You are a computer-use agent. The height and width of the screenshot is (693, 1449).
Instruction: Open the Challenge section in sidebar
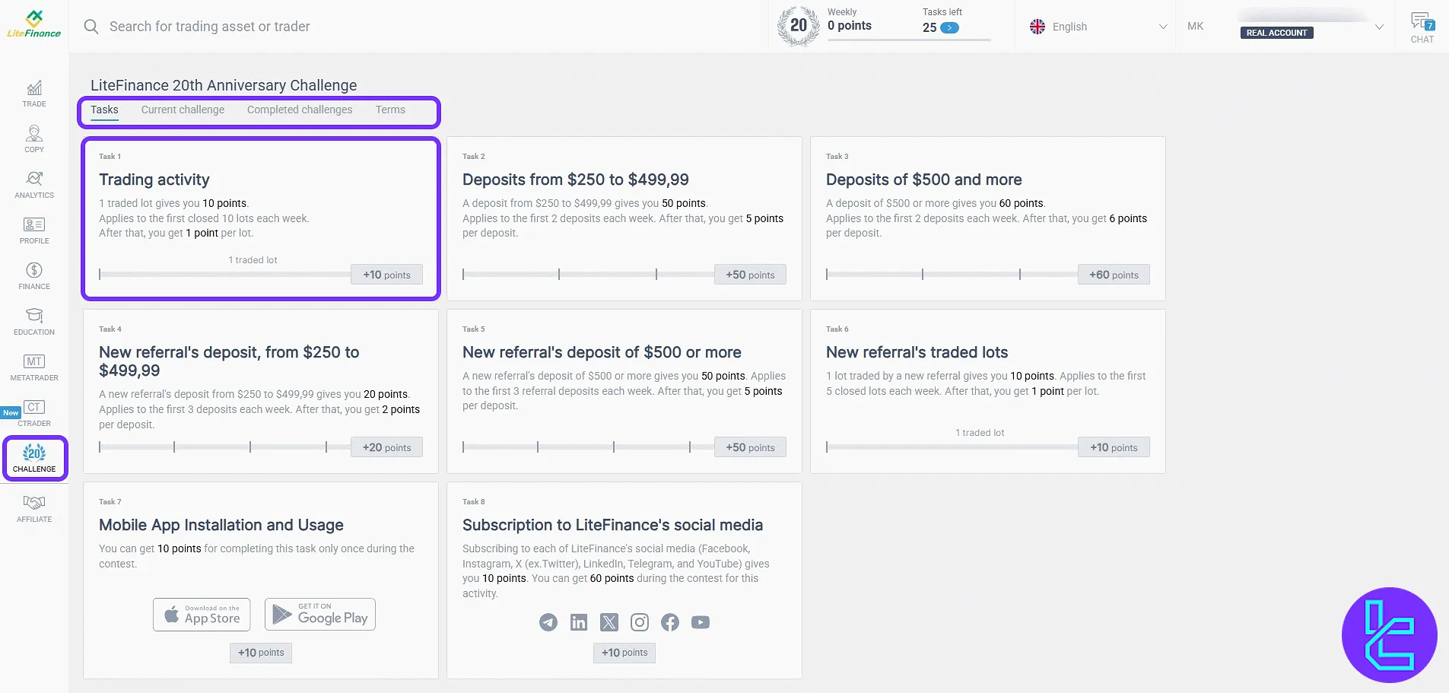(x=34, y=459)
